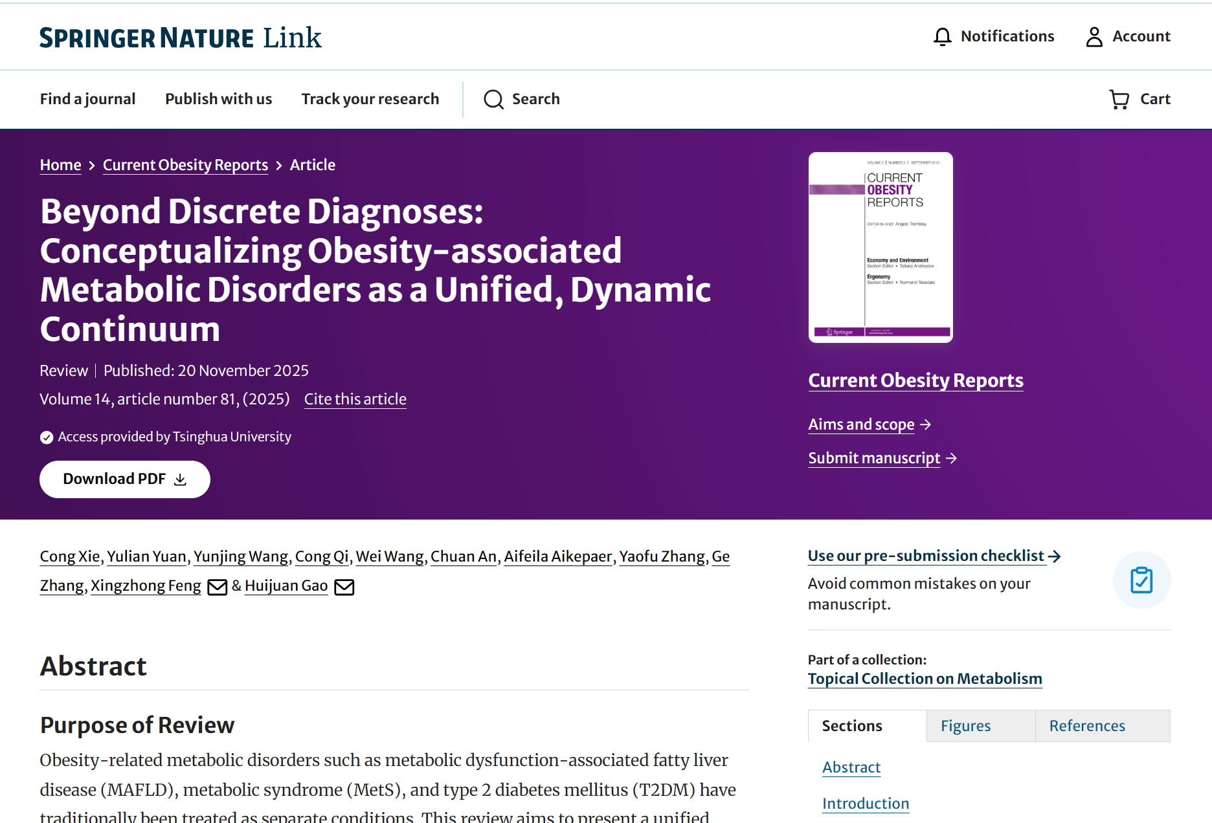Jump to Introduction in the sections list
Image resolution: width=1212 pixels, height=823 pixels.
click(x=865, y=804)
